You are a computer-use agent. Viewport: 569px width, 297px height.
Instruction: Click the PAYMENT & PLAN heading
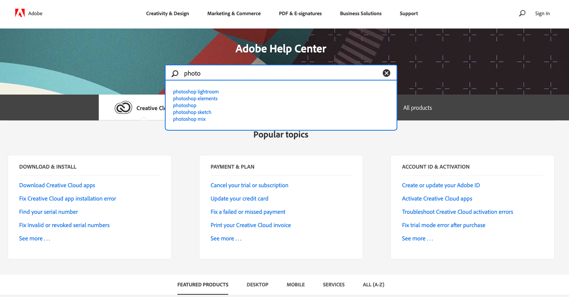(x=232, y=167)
